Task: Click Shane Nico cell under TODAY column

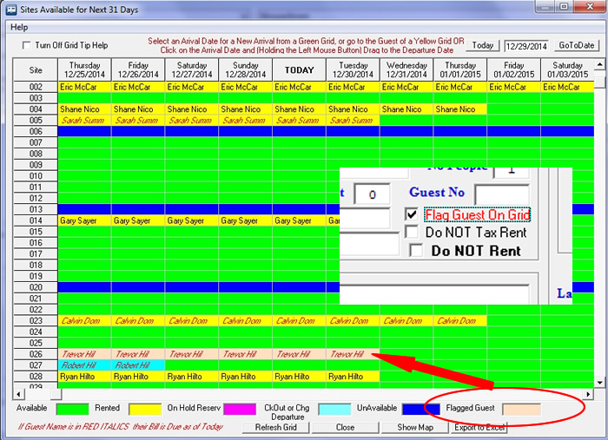Action: [x=299, y=109]
